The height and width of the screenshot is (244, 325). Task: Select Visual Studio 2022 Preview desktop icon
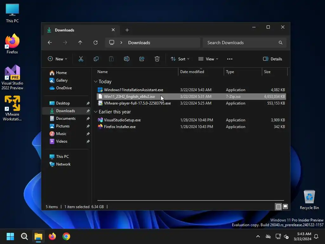click(x=12, y=77)
